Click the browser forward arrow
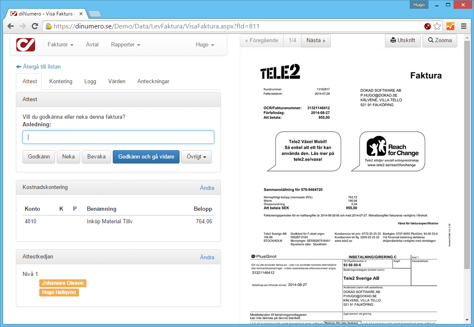This screenshot has width=474, height=327. point(23,26)
